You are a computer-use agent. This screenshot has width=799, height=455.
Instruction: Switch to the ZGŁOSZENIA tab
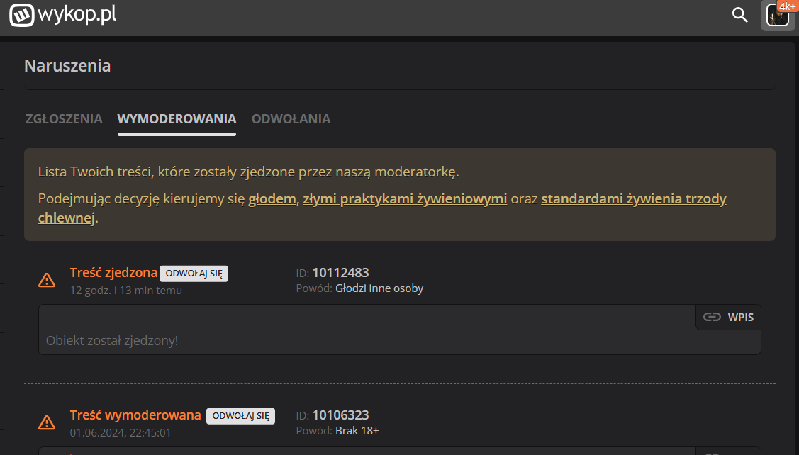point(64,119)
